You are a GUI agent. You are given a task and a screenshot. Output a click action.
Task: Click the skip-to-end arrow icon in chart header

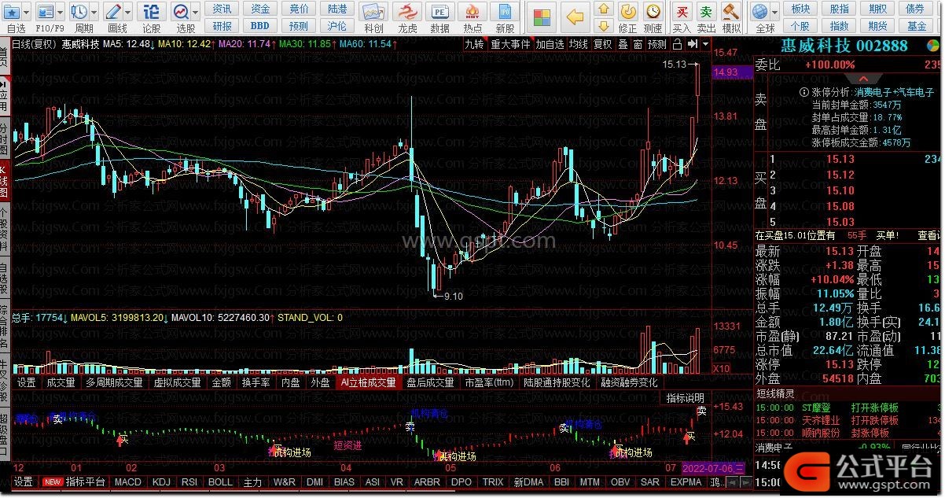[692, 44]
